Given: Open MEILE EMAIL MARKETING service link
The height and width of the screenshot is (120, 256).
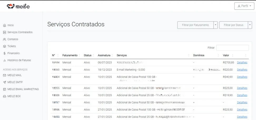Looking at the screenshot, I should 23,89.
